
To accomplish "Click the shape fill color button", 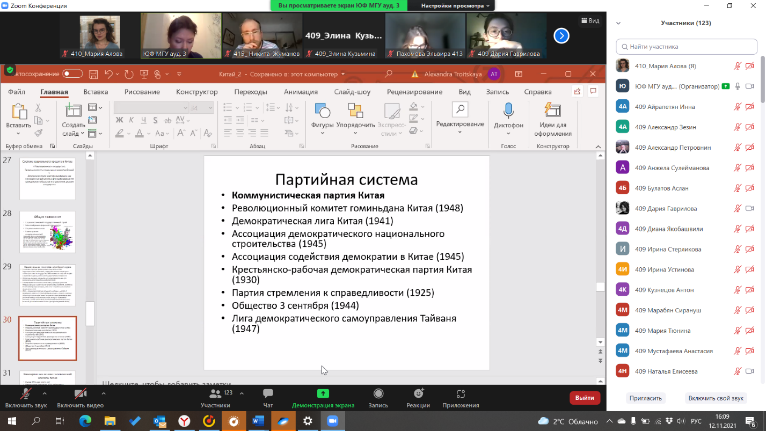I will click(413, 107).
